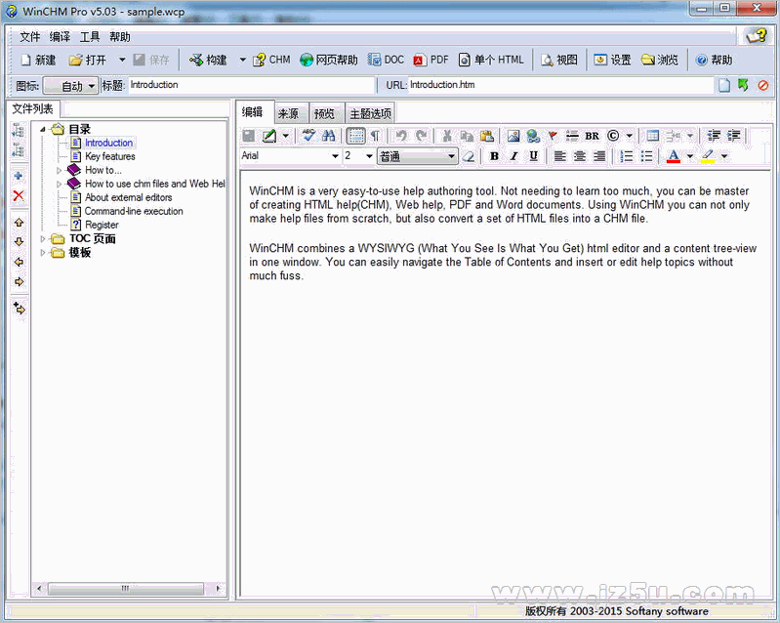This screenshot has width=780, height=623.
Task: Align text left
Action: tap(560, 156)
